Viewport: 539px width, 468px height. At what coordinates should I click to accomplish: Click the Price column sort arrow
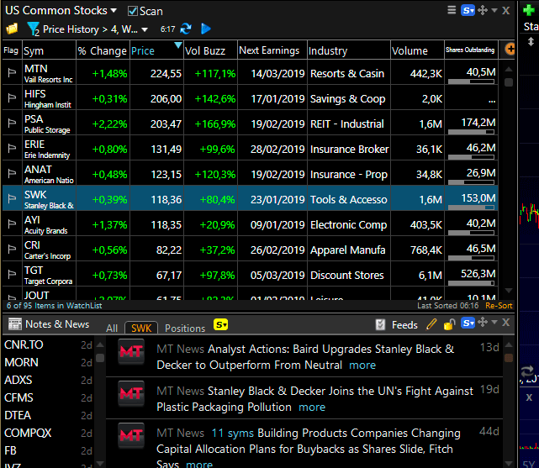[x=177, y=45]
